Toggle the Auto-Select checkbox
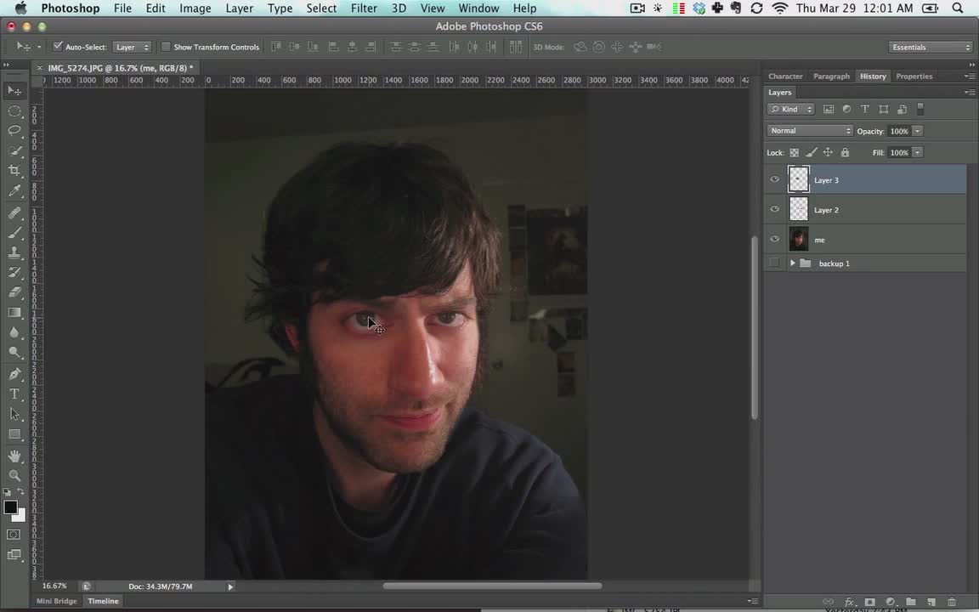 pyautogui.click(x=58, y=46)
